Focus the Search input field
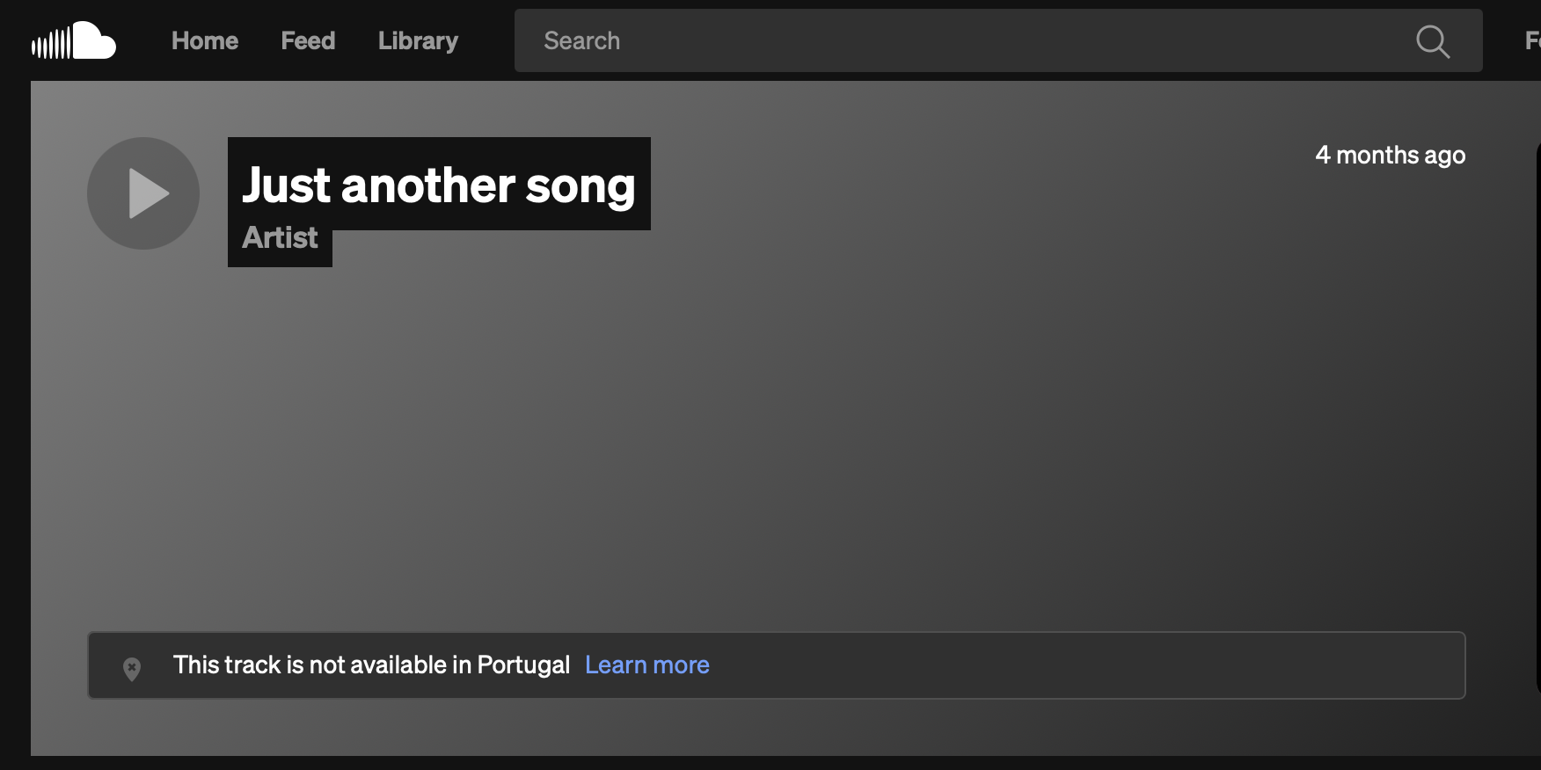 coord(968,41)
